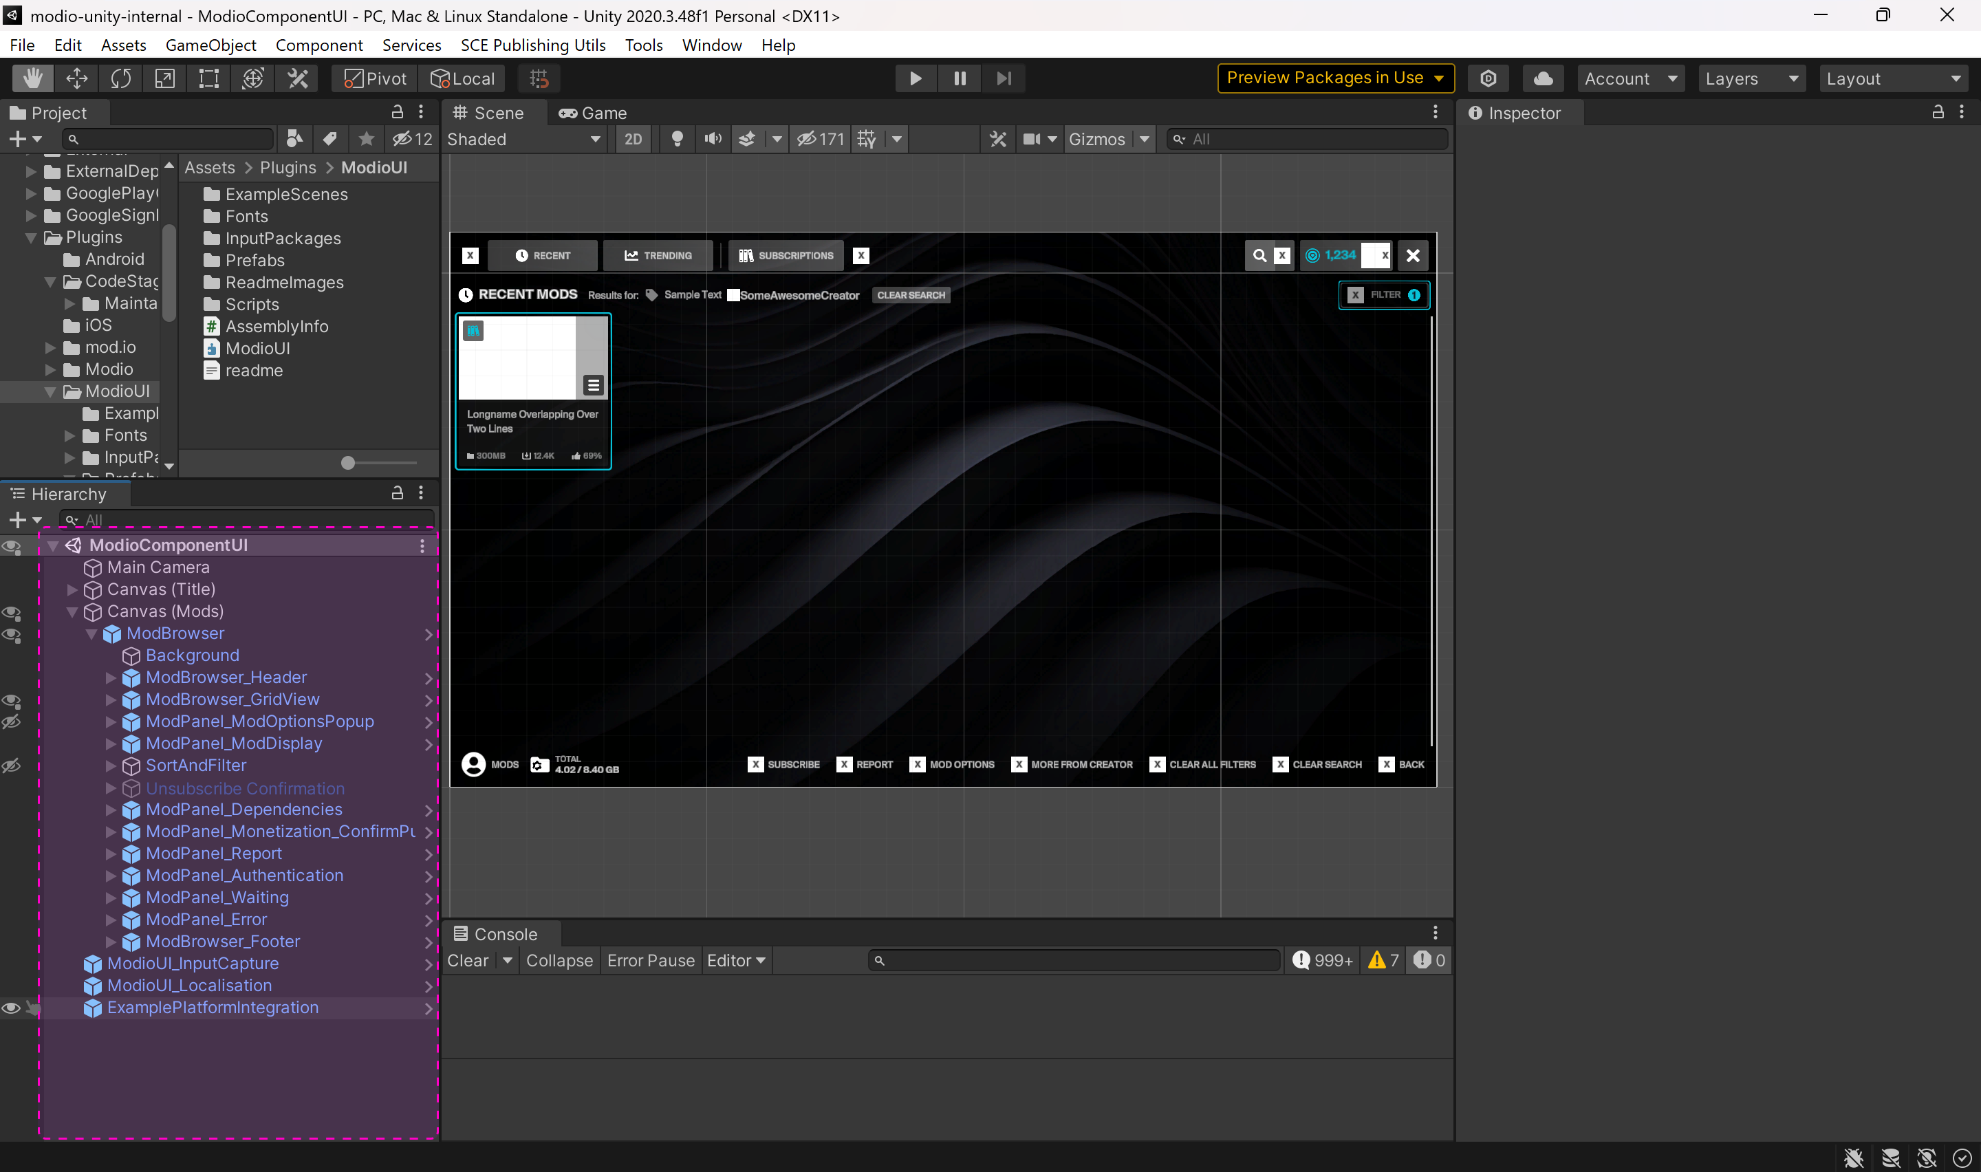Toggle hidden packages count 12

tap(413, 139)
